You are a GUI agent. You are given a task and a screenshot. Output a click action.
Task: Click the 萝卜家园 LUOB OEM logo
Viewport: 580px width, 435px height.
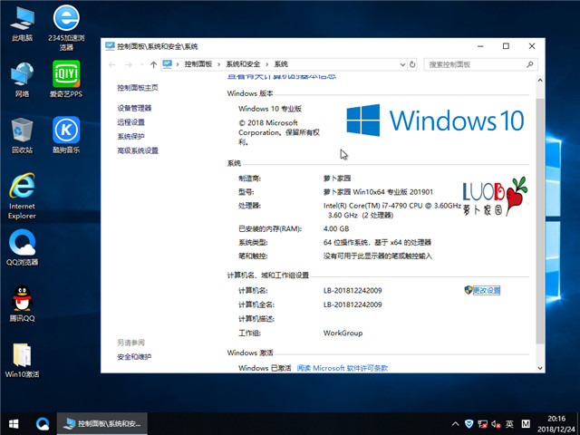coord(496,196)
